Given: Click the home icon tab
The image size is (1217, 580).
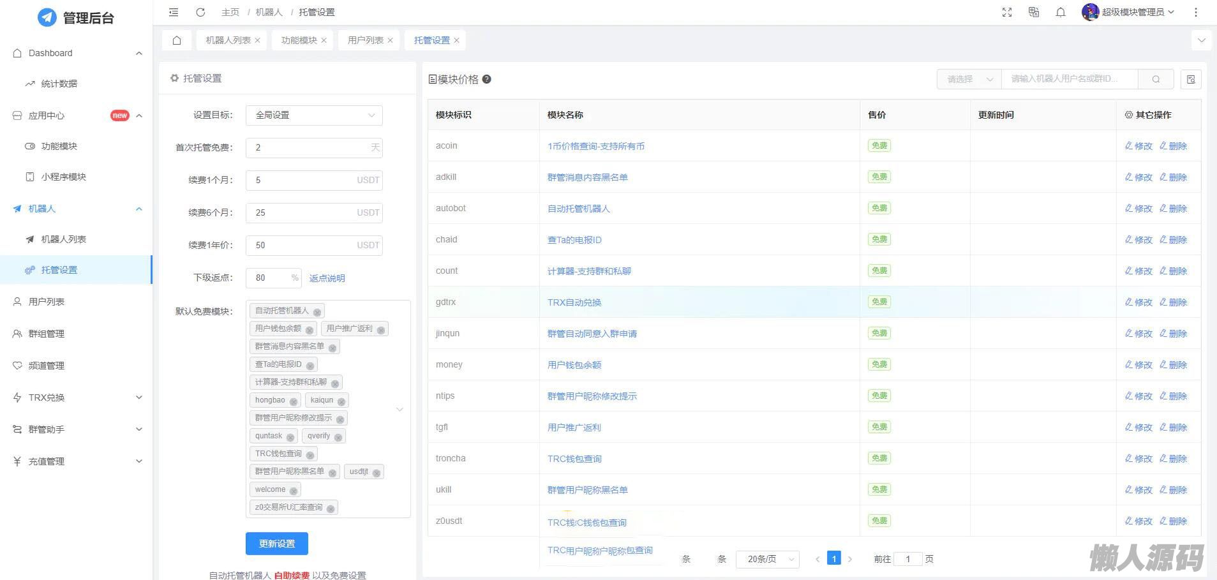Looking at the screenshot, I should coord(177,40).
